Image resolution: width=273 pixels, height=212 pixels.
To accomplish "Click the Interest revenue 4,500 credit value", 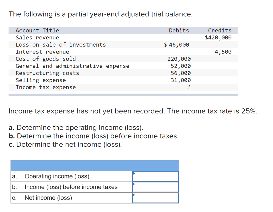I will click(x=223, y=52).
